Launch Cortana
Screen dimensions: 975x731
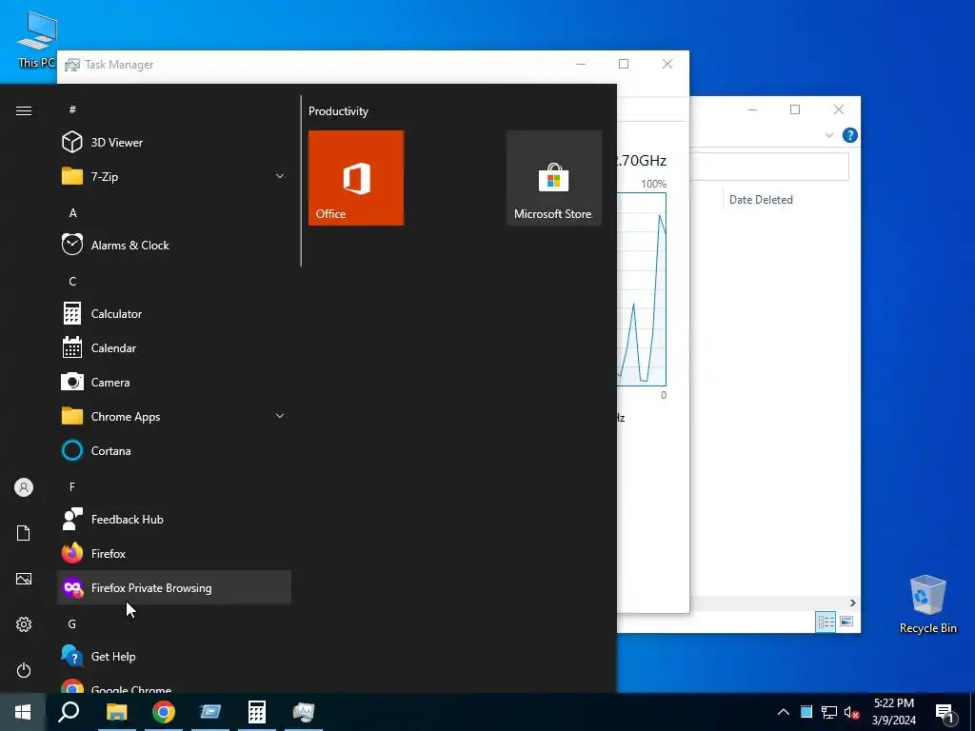pos(174,450)
